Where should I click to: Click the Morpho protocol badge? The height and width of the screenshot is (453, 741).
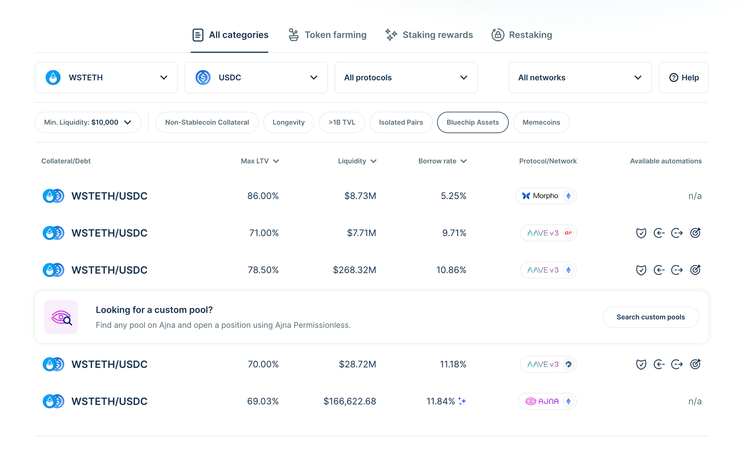click(x=546, y=196)
